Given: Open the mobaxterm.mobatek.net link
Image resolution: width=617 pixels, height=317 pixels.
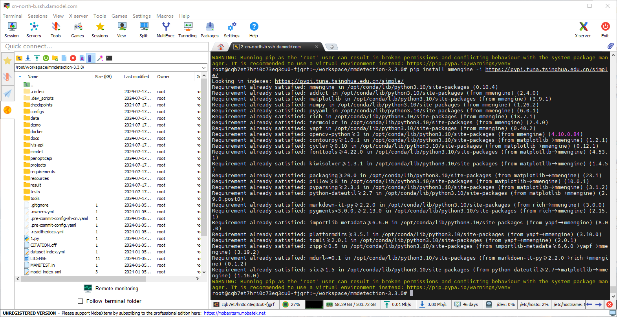Looking at the screenshot, I should click(234, 313).
